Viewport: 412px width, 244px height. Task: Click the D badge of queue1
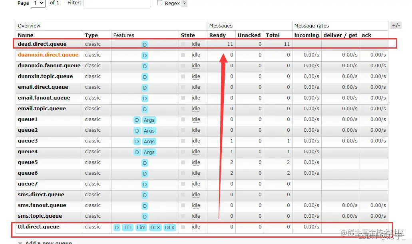(137, 120)
